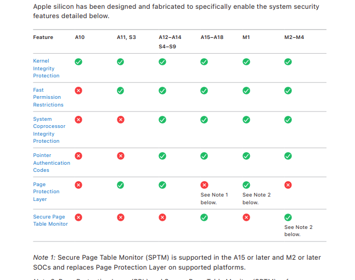Click the green check for Kernel Integrity A10
This screenshot has width=355, height=280.
[78, 61]
